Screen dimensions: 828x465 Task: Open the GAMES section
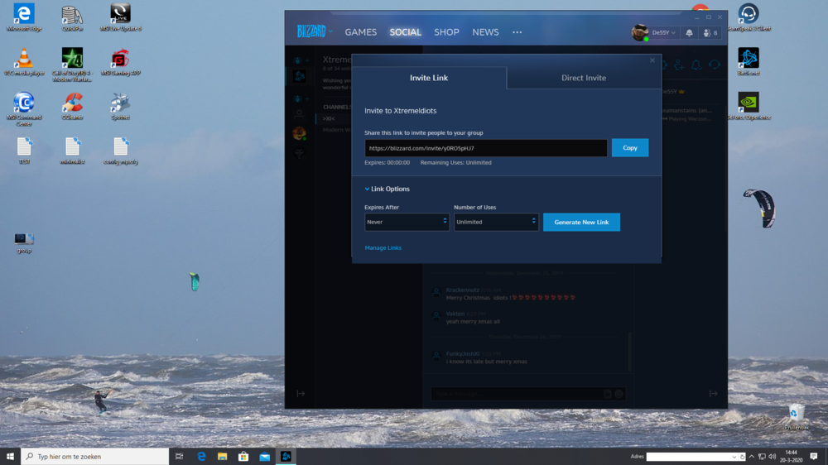(361, 32)
